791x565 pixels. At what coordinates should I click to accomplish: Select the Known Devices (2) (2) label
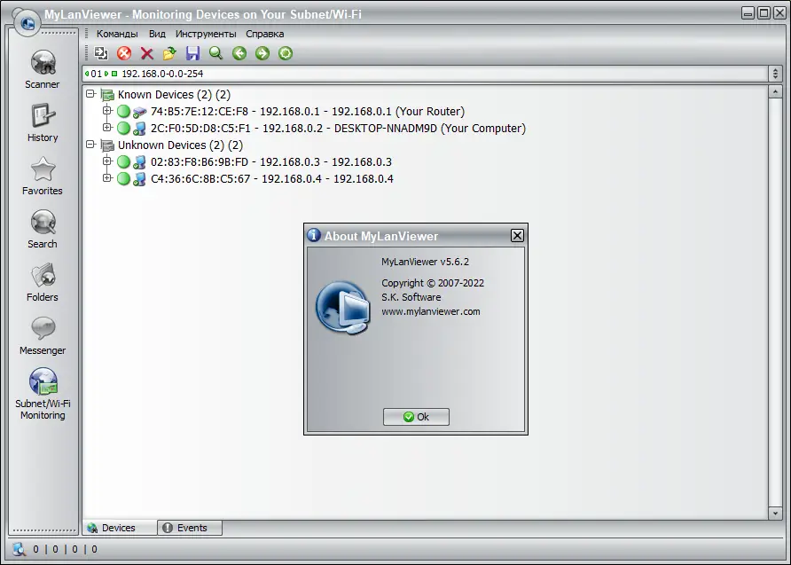coord(174,95)
